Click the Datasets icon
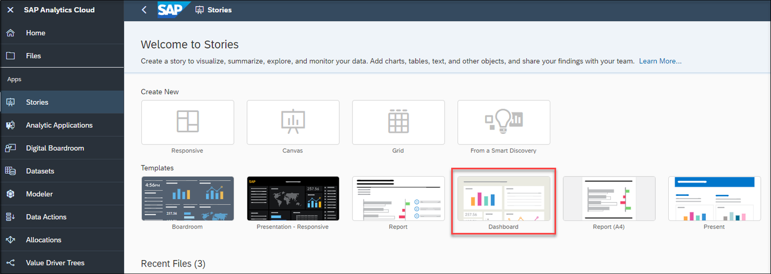 click(x=10, y=171)
